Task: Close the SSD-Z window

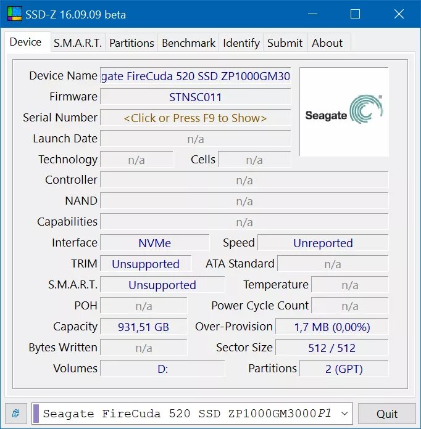Action: pos(399,14)
